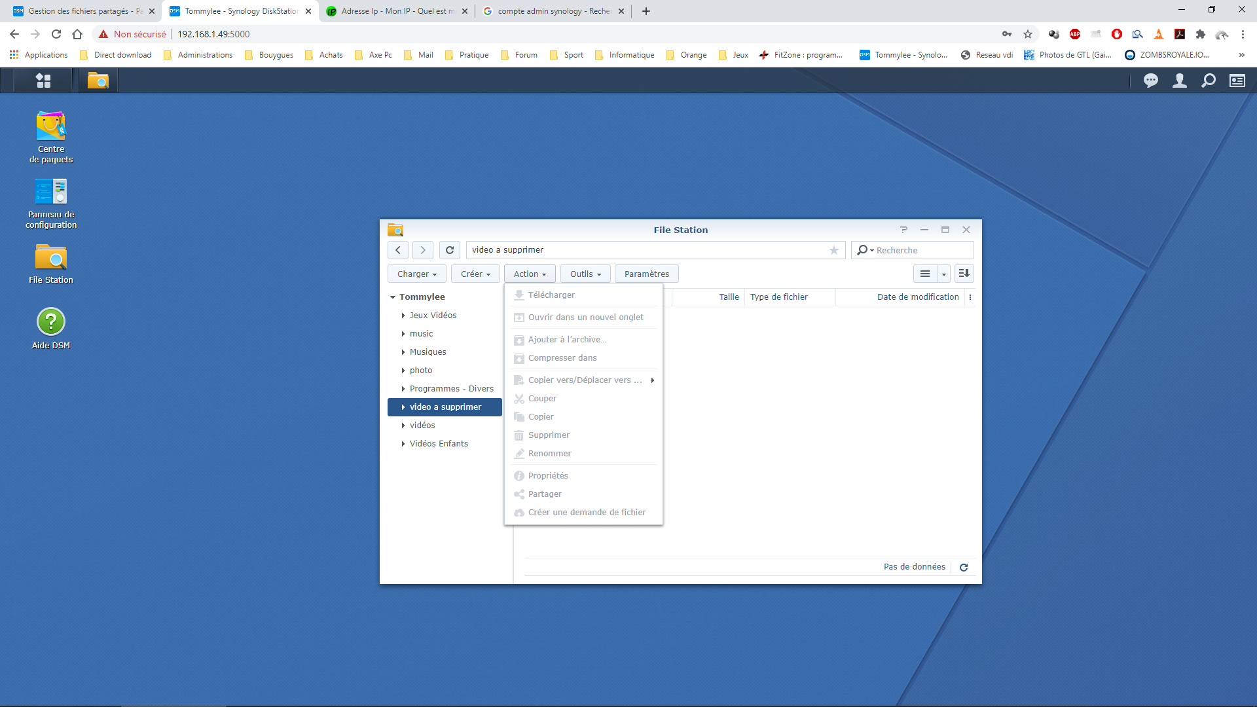The width and height of the screenshot is (1257, 707).
Task: Open Chrome extensions puzzle icon
Action: click(1201, 34)
